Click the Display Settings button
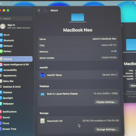 coord(106,102)
